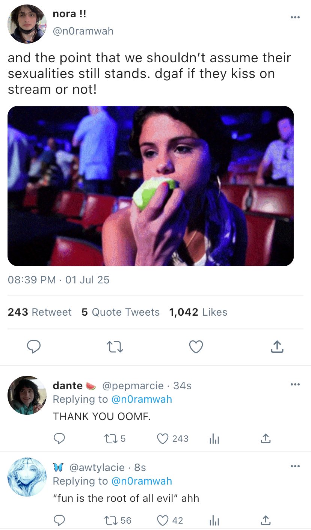Share dante's reply
The height and width of the screenshot is (530, 311).
click(265, 438)
